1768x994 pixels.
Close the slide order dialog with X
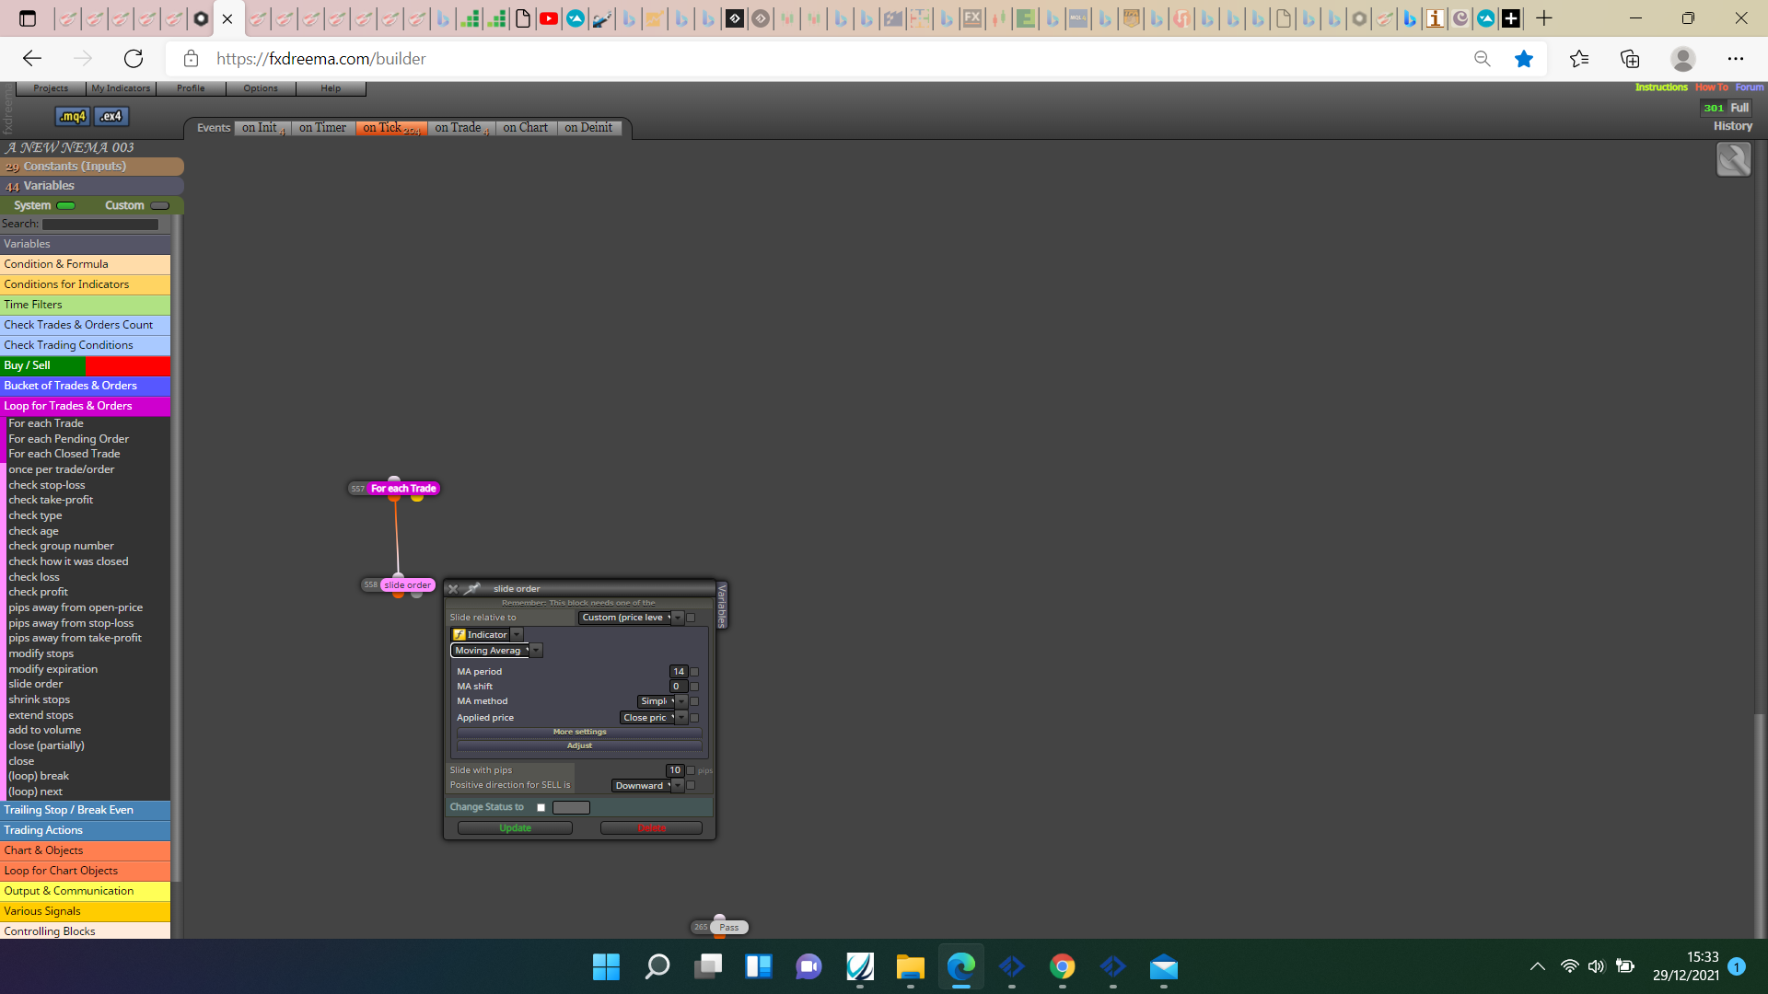(453, 589)
